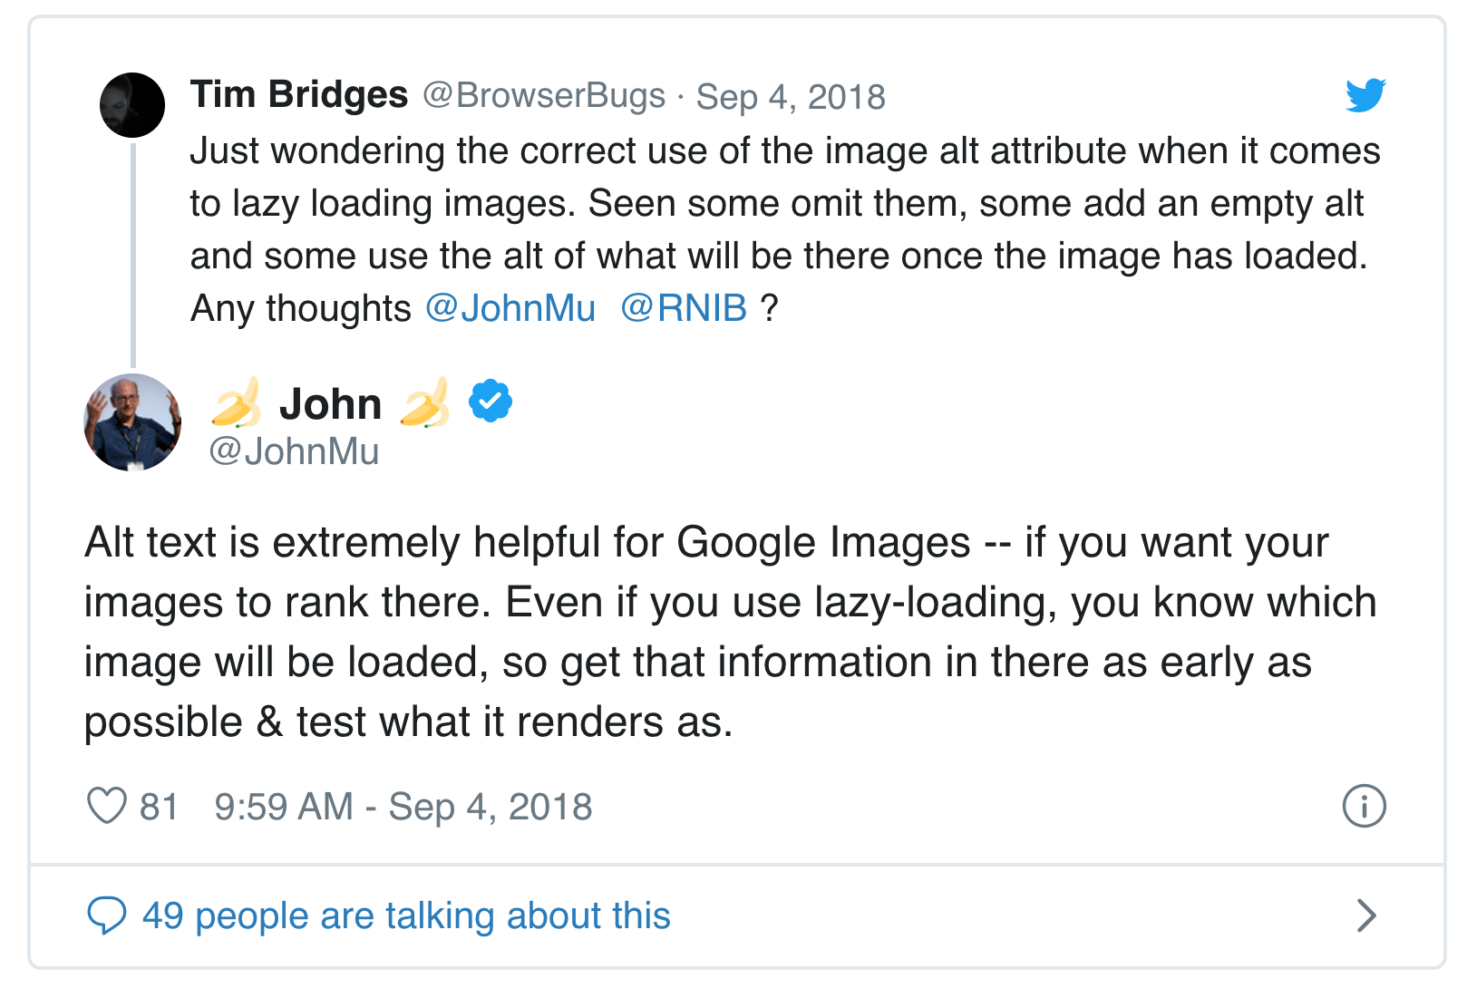Click the @RNIB mention link
1467x988 pixels.
coord(684,308)
